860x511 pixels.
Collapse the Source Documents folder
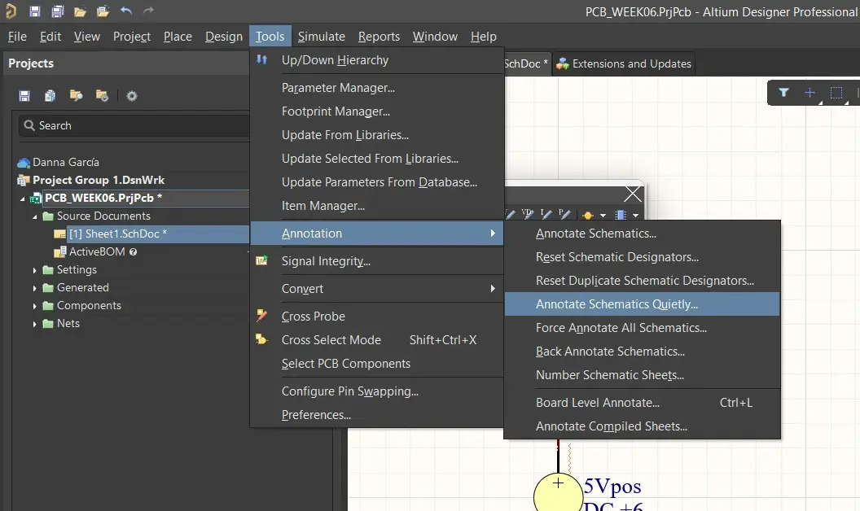pyautogui.click(x=34, y=216)
